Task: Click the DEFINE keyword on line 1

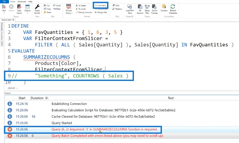Action: point(20,26)
